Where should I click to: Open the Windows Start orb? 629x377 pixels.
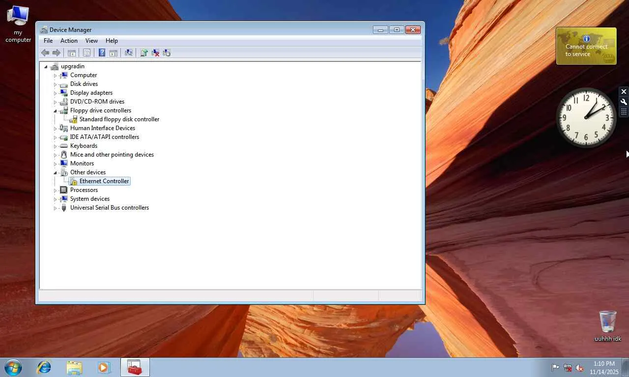[13, 367]
